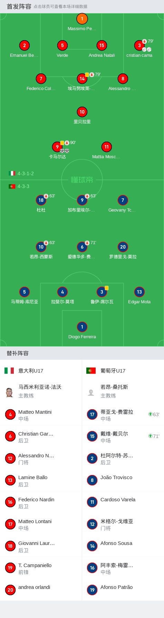Click the Italy flag next to 4-3-1-2
Screen dimensions: 164x618
point(12,173)
